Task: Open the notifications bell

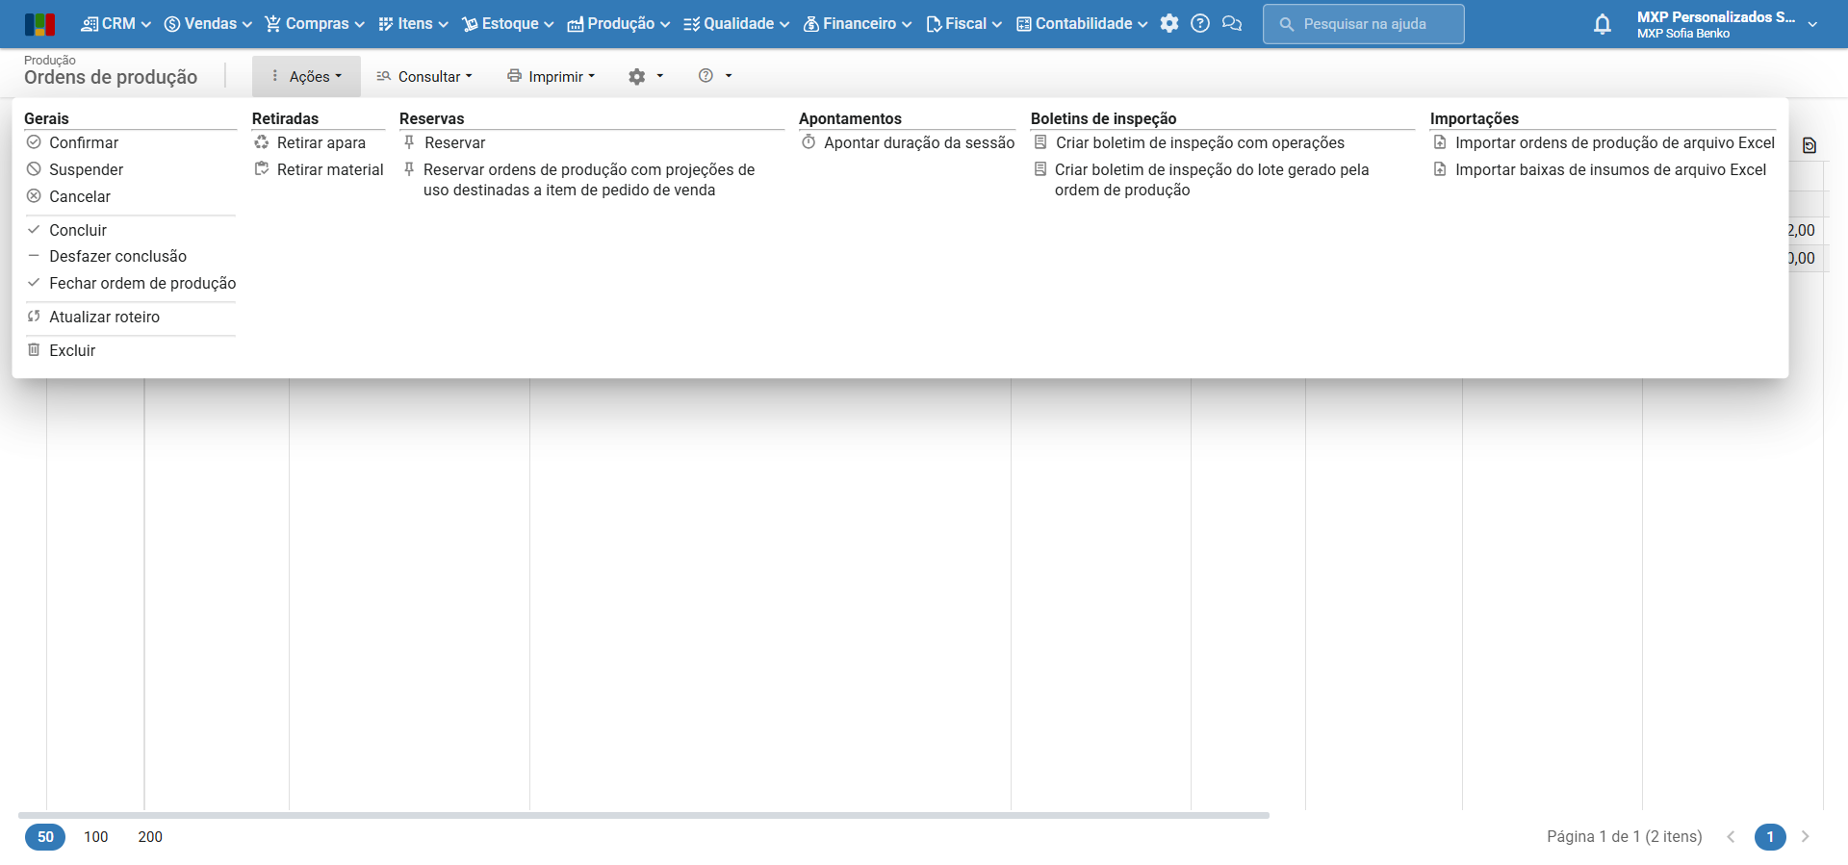Action: pyautogui.click(x=1603, y=24)
